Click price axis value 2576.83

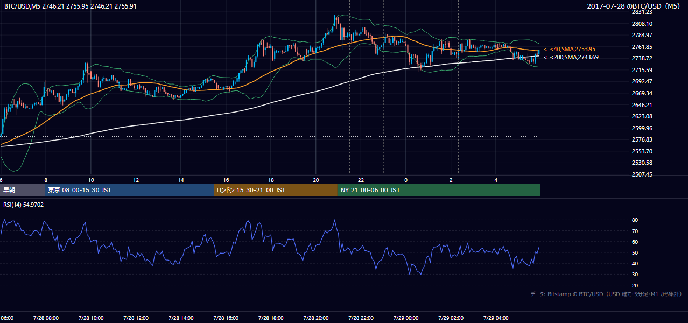point(642,139)
